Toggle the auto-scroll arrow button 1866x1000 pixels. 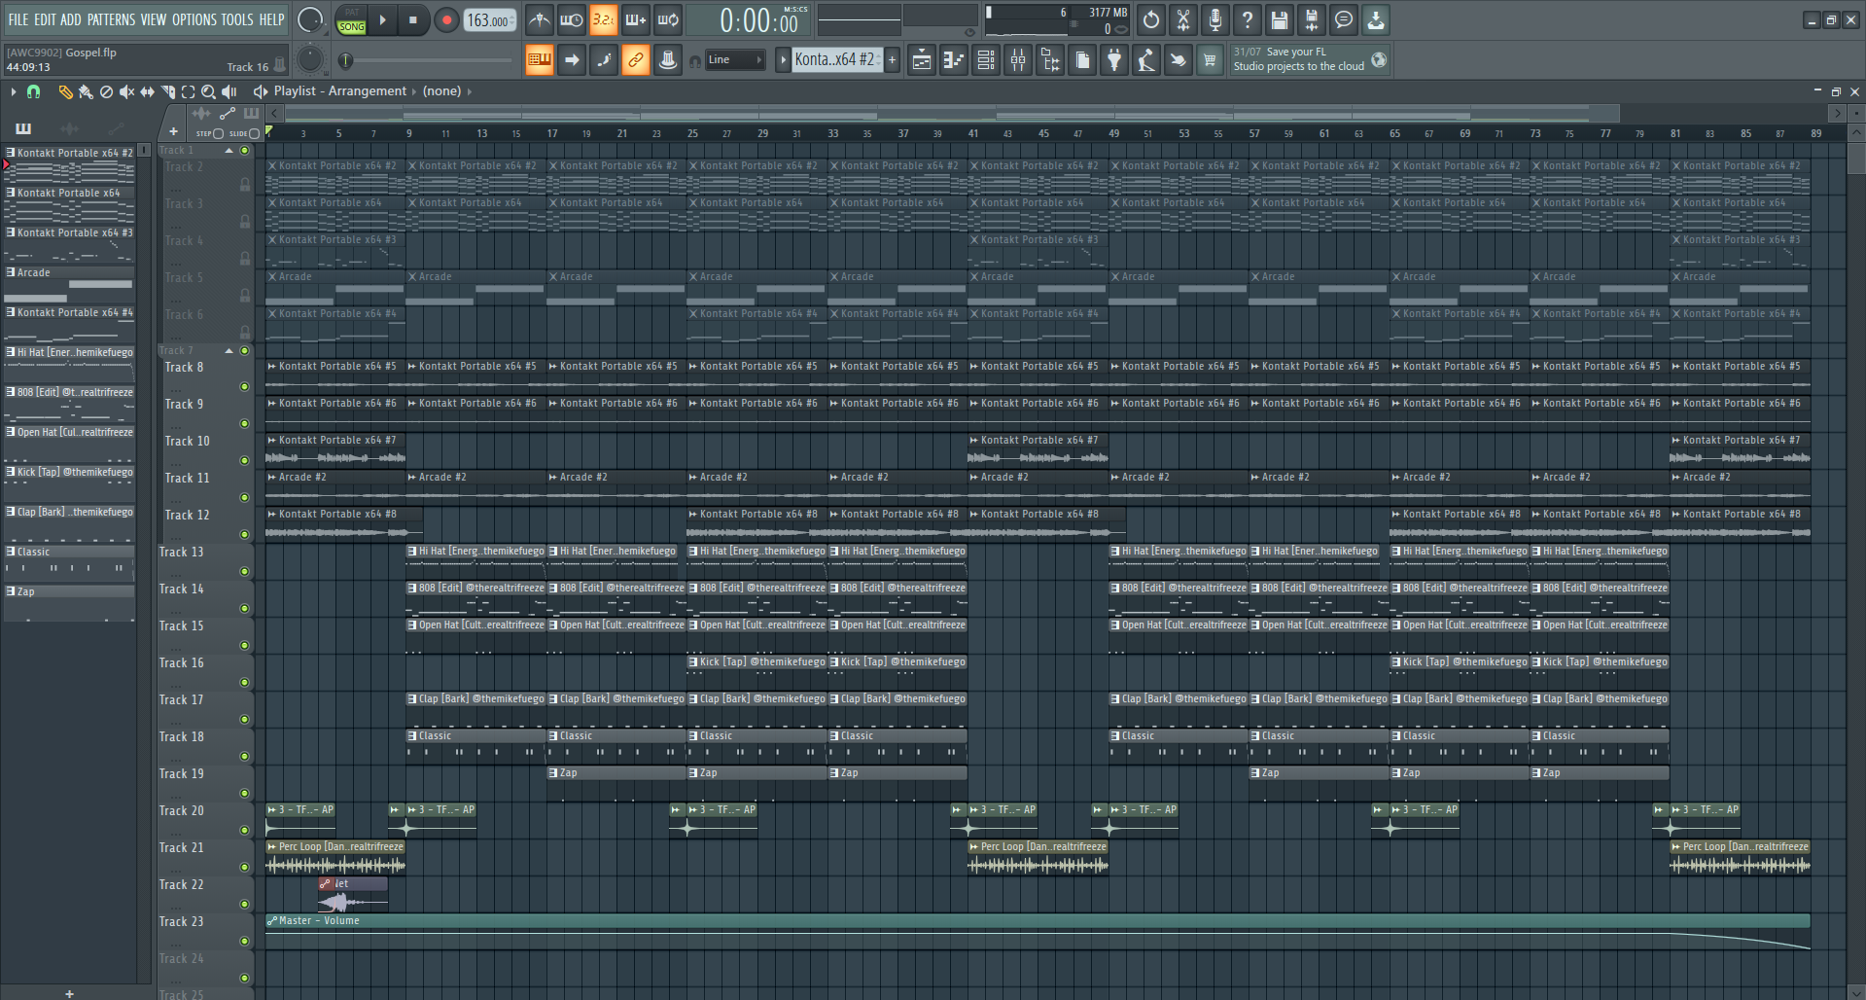tap(572, 60)
